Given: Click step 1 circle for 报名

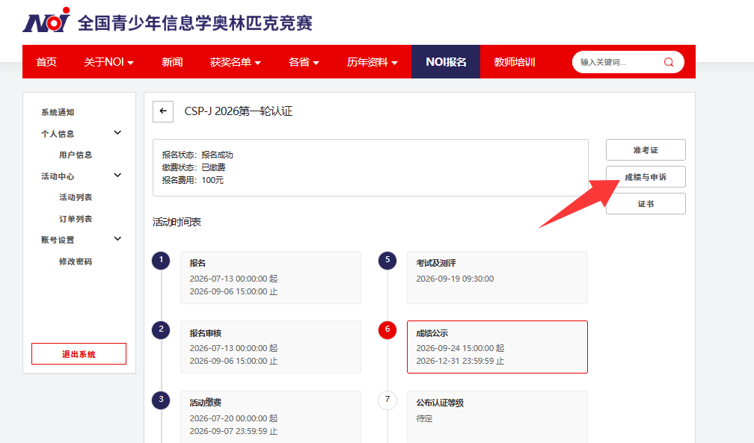Looking at the screenshot, I should click(161, 260).
